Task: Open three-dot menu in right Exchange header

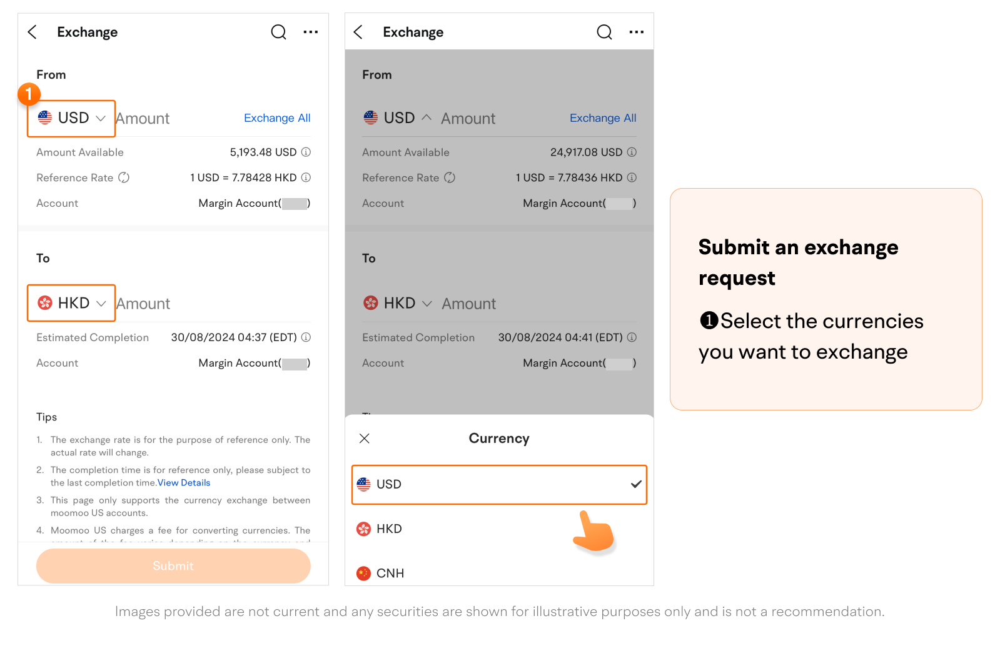Action: pyautogui.click(x=637, y=32)
